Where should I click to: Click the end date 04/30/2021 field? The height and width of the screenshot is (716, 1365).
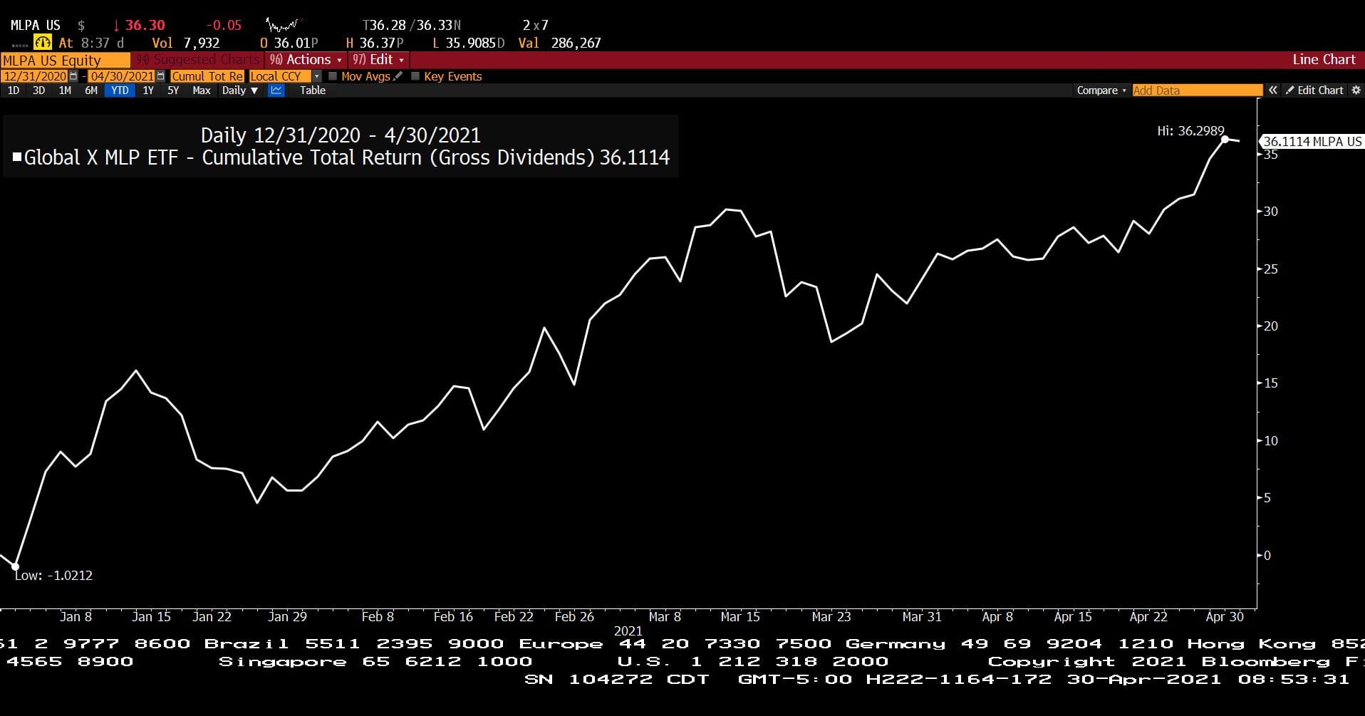coord(122,76)
